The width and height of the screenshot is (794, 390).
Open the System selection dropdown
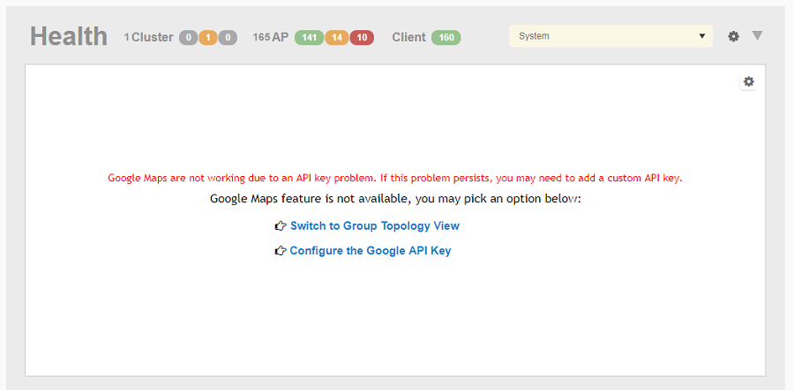(610, 36)
